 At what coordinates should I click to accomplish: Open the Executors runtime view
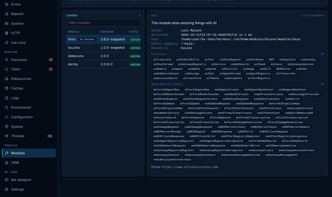click(29, 60)
